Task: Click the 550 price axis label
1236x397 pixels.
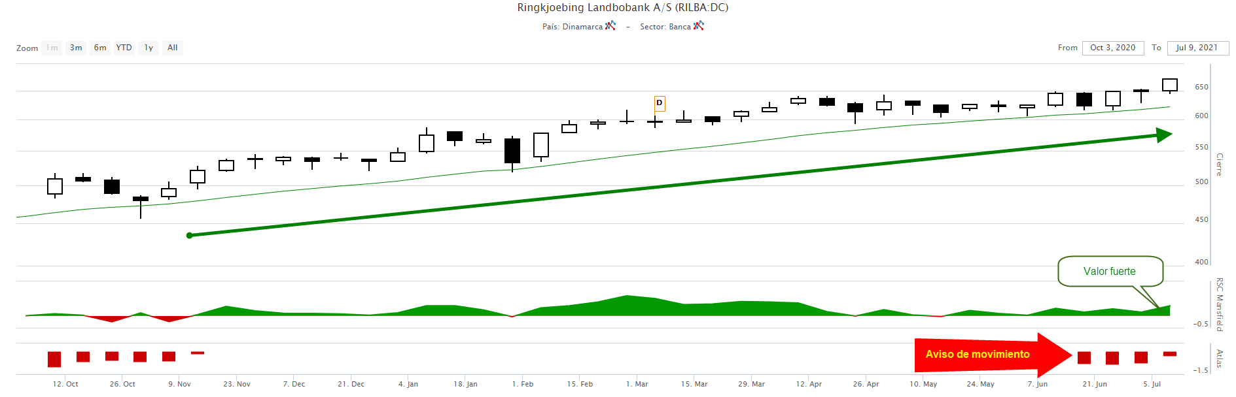Action: 1202,147
